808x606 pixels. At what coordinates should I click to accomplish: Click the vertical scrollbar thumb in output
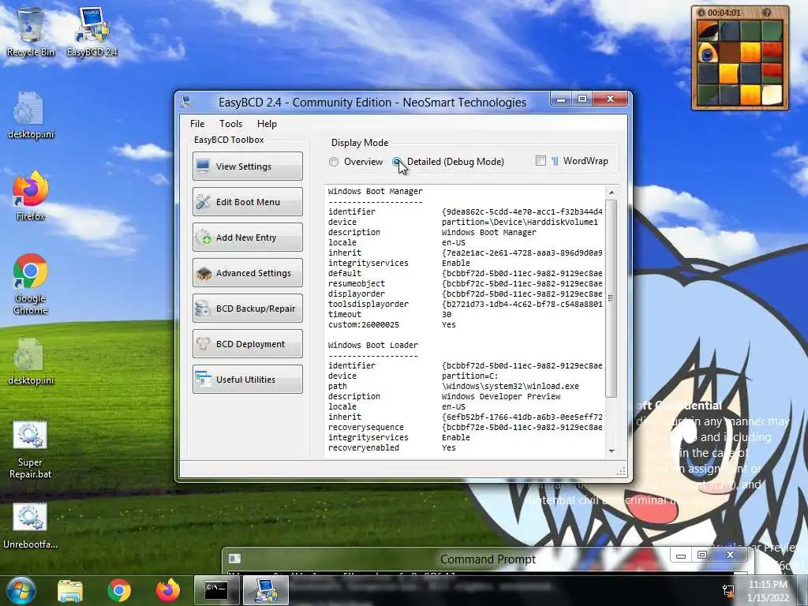tap(612, 298)
